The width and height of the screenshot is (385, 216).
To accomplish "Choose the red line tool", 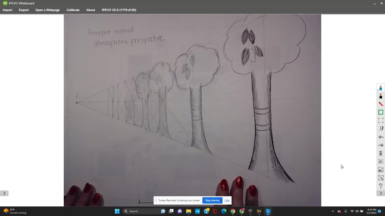I will (380, 104).
